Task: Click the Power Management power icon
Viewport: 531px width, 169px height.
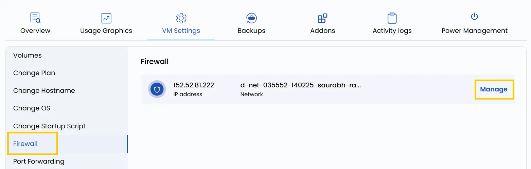Action: 474,16
